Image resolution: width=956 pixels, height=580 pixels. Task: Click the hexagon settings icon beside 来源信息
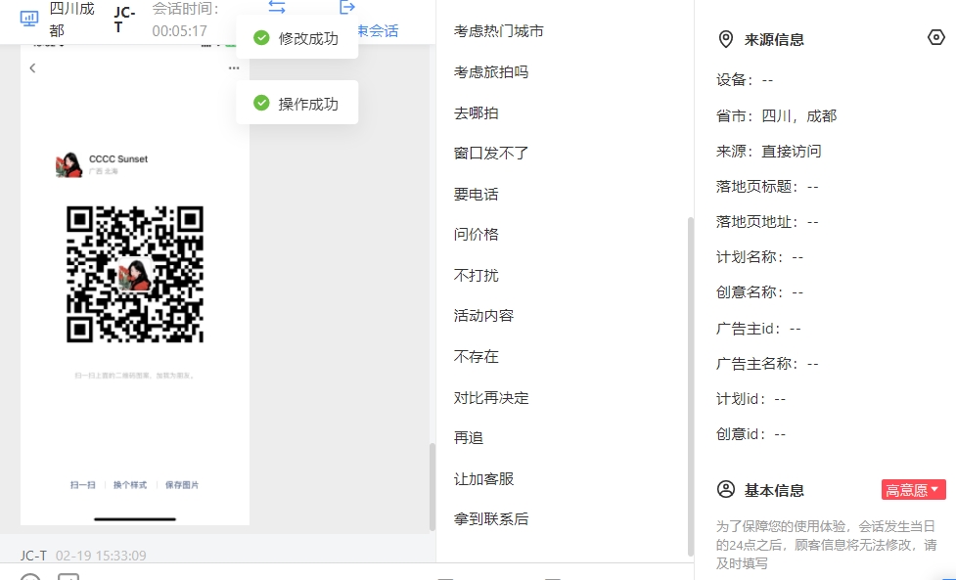[935, 38]
